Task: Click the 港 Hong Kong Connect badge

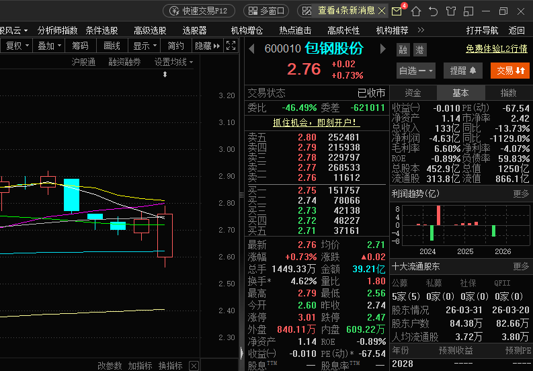Action: (x=420, y=50)
